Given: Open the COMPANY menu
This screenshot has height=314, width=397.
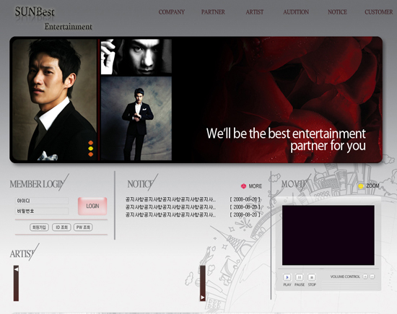Looking at the screenshot, I should coord(171,12).
